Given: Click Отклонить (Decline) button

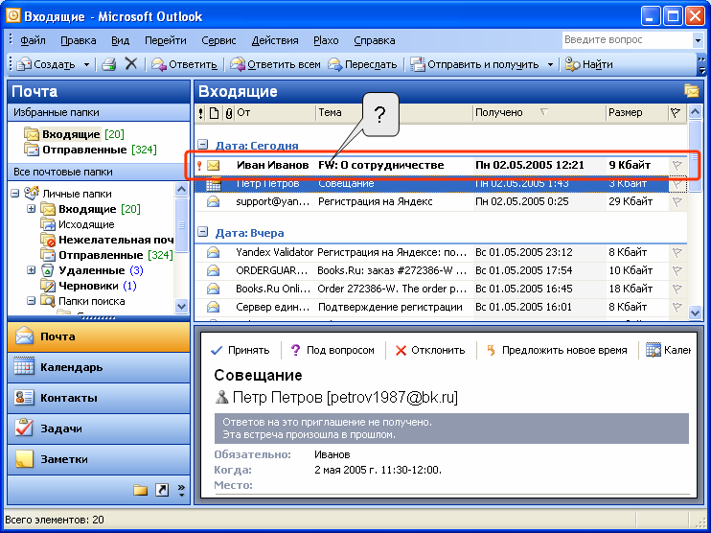Looking at the screenshot, I should [x=430, y=350].
